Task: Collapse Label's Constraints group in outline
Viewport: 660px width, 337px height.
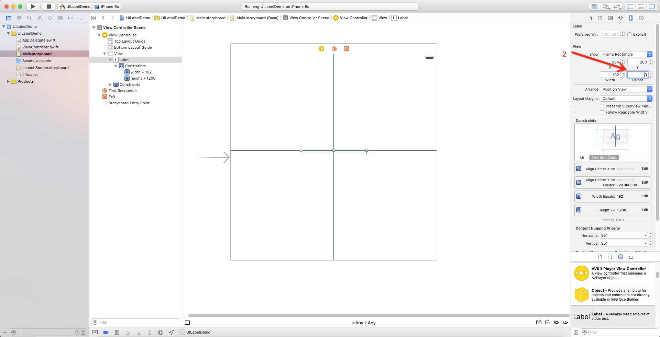Action: pyautogui.click(x=115, y=66)
